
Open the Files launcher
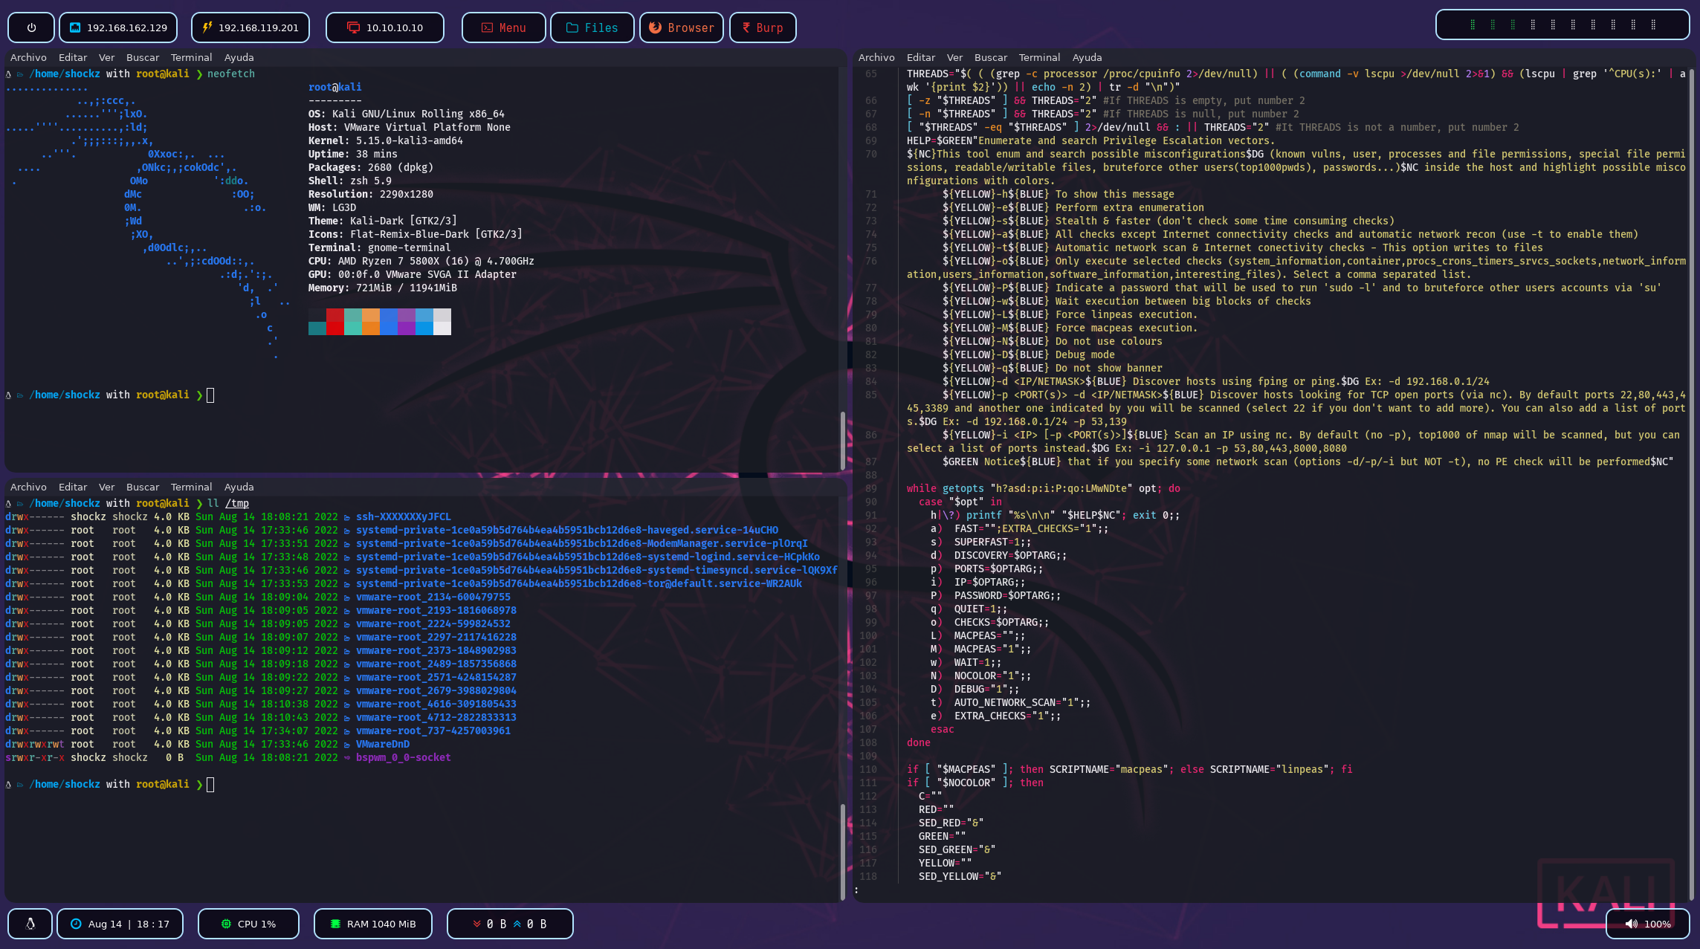point(592,27)
